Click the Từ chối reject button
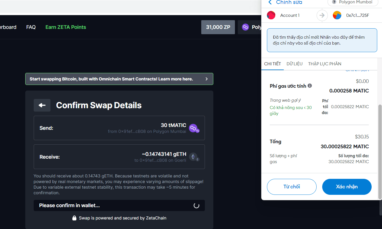 pyautogui.click(x=292, y=187)
